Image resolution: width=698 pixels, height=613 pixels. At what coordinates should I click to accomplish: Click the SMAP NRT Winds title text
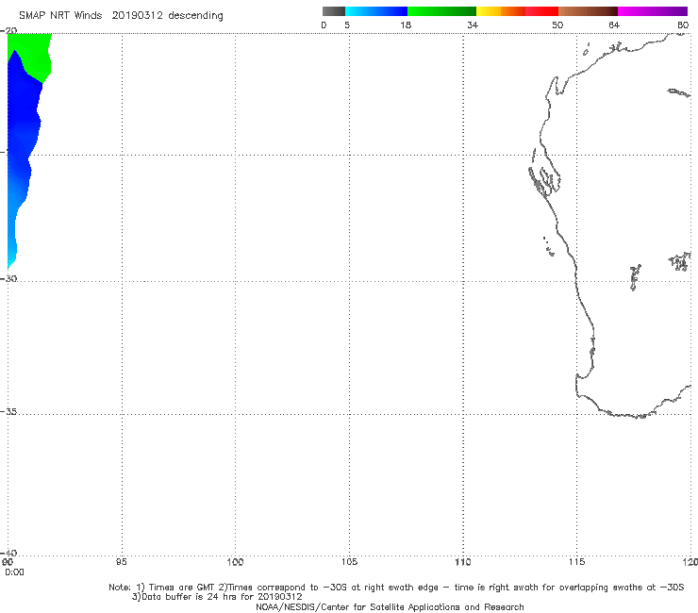(x=60, y=15)
